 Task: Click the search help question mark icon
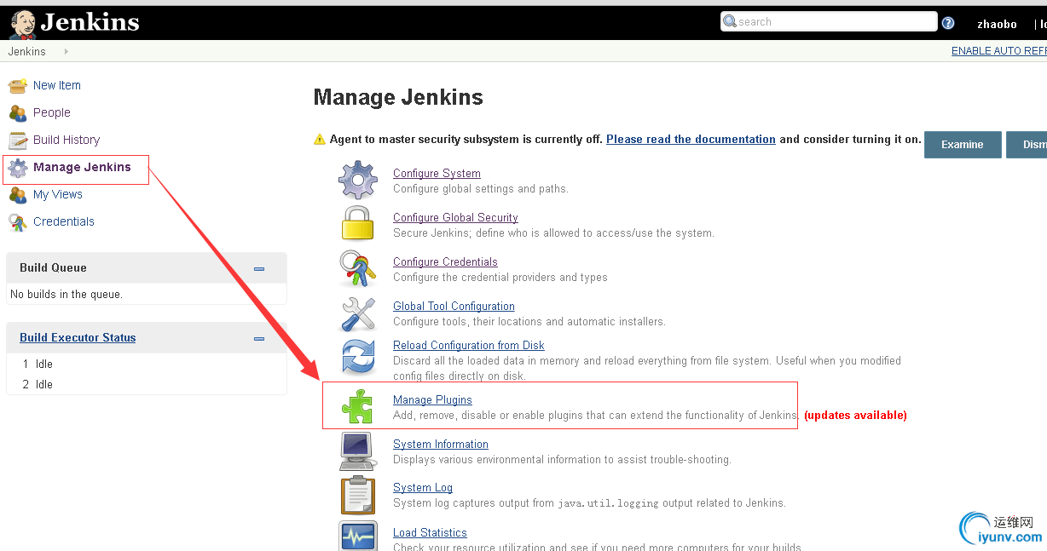(x=948, y=23)
